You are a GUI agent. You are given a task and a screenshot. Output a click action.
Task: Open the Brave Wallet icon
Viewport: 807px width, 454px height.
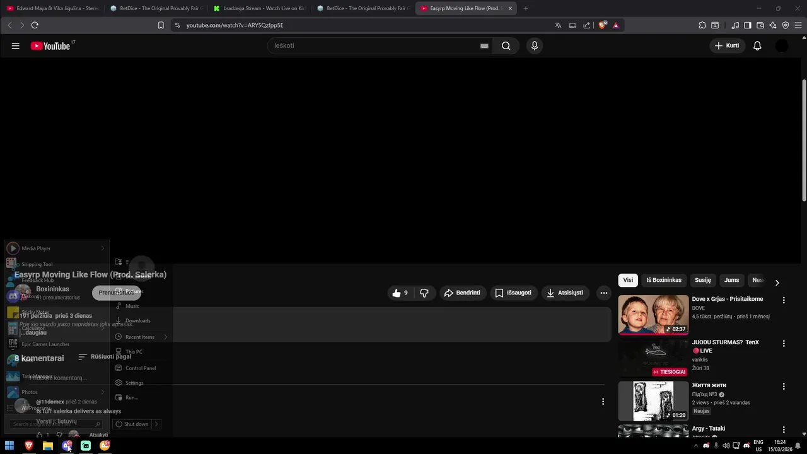click(x=760, y=25)
